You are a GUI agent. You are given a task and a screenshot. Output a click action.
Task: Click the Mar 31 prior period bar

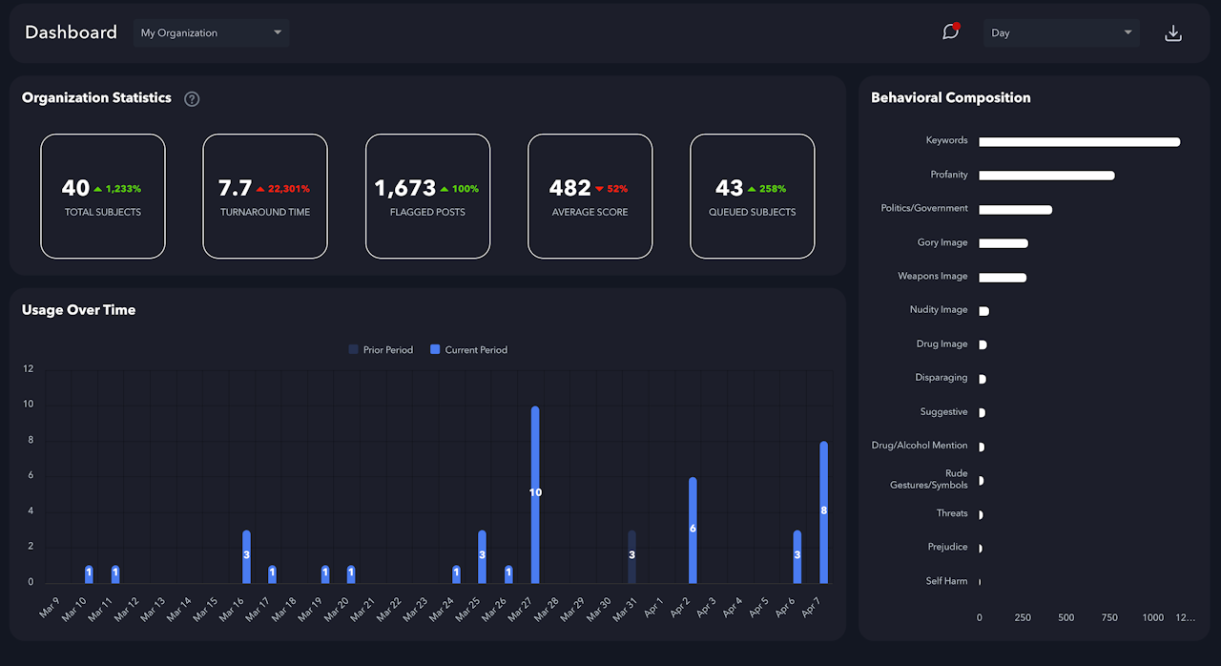(631, 556)
